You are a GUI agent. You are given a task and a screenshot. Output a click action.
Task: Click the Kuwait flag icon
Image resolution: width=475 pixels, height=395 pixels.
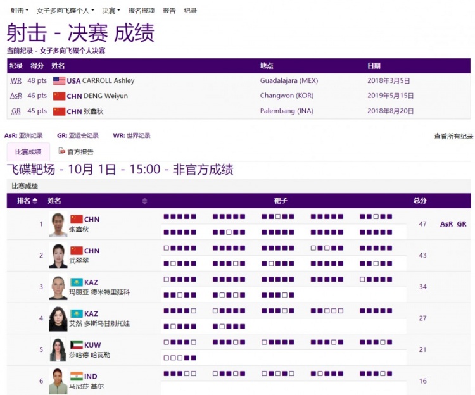[77, 345]
